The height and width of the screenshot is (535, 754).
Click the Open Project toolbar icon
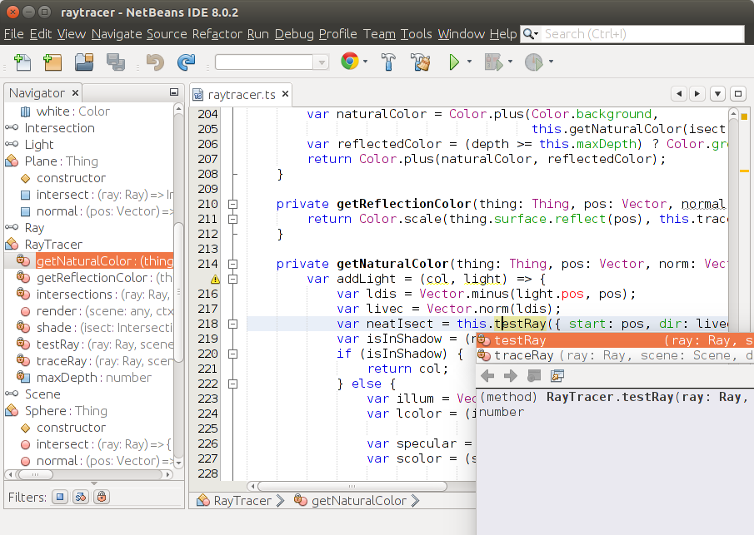[84, 62]
